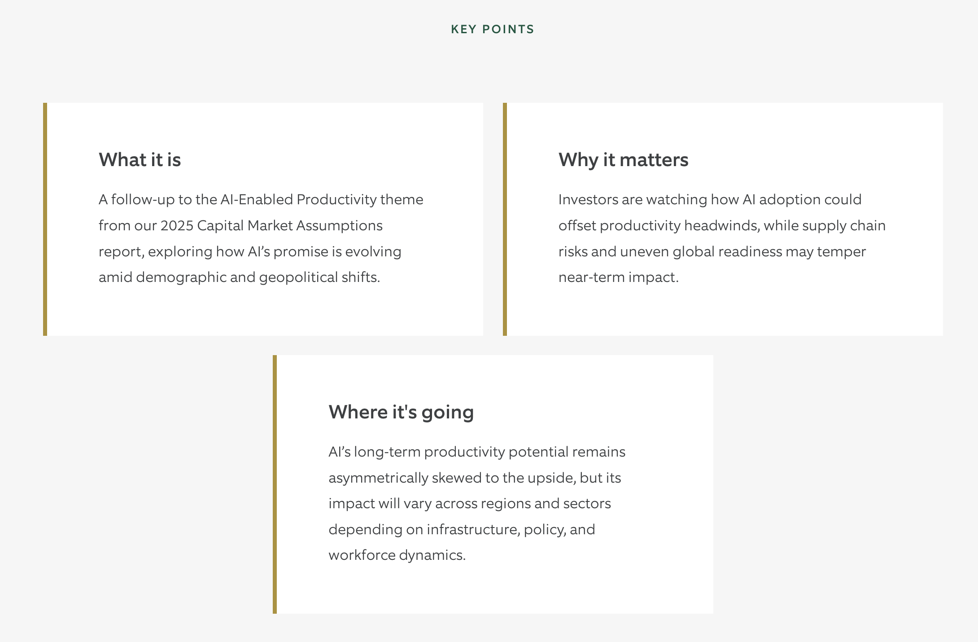Click 'AI's long-term productivity potential remains' line

coord(477,452)
